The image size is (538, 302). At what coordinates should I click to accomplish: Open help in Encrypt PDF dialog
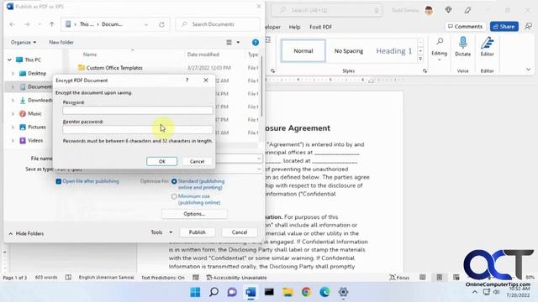click(x=187, y=81)
